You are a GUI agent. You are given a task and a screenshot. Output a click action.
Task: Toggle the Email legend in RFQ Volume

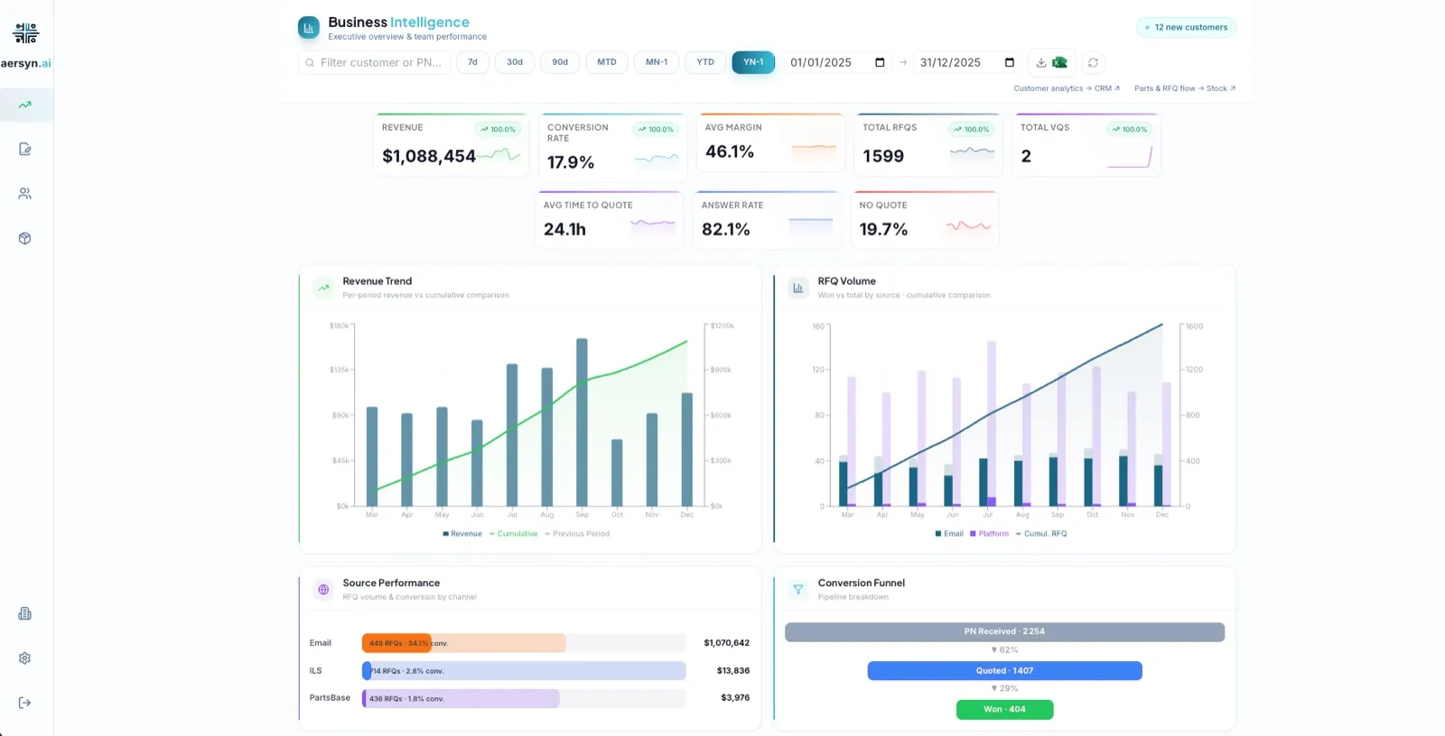pos(949,534)
